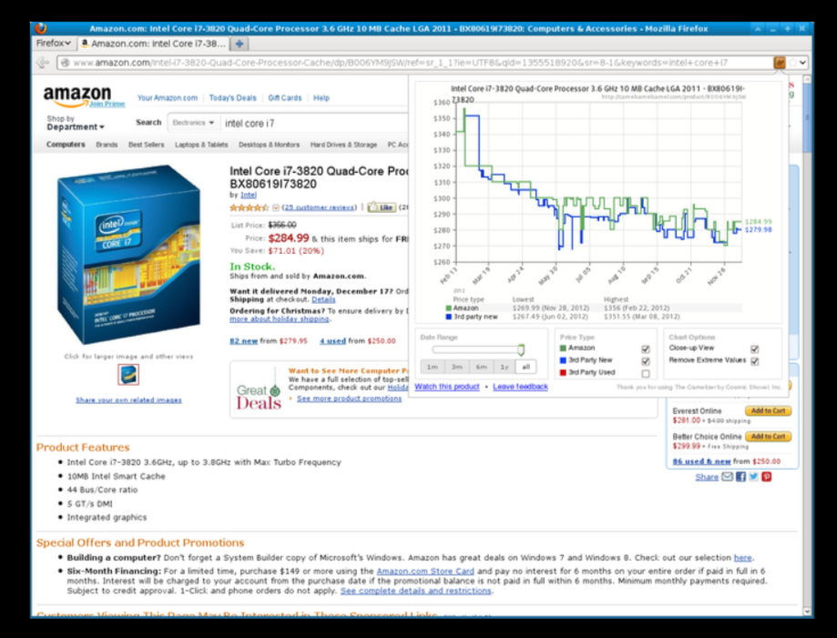This screenshot has height=638, width=837.
Task: Select the small product thumbnail under the image
Action: pos(128,375)
